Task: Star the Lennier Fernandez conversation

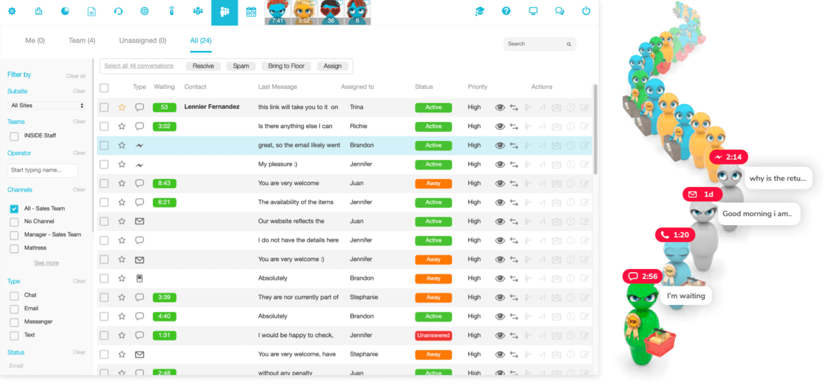Action: (x=122, y=107)
